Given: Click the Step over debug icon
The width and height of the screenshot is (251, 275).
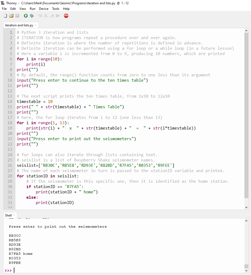Looking at the screenshot, I should (40, 16).
